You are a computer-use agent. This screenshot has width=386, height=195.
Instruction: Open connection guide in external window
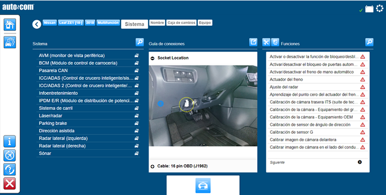(x=253, y=42)
